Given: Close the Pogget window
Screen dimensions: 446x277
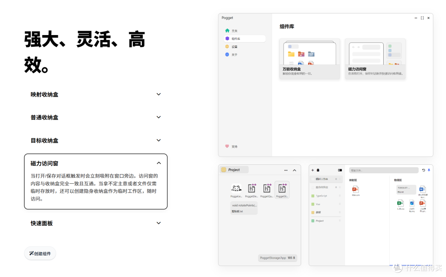Looking at the screenshot, I should 428,18.
